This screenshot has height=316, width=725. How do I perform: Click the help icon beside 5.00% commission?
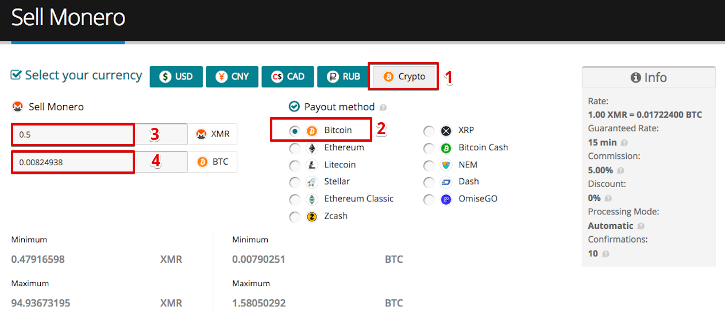(x=620, y=171)
